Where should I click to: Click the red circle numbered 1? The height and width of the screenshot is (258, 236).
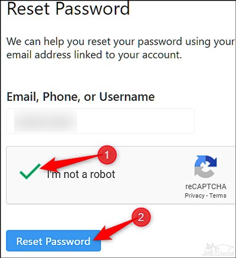tap(107, 155)
